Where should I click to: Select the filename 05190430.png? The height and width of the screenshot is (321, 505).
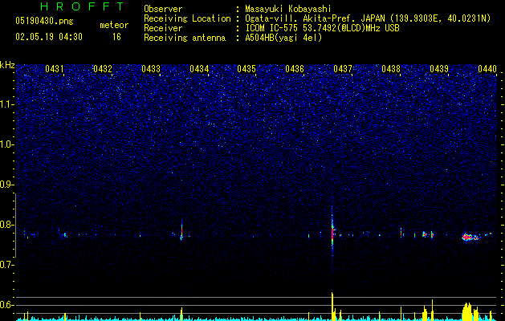click(x=44, y=21)
